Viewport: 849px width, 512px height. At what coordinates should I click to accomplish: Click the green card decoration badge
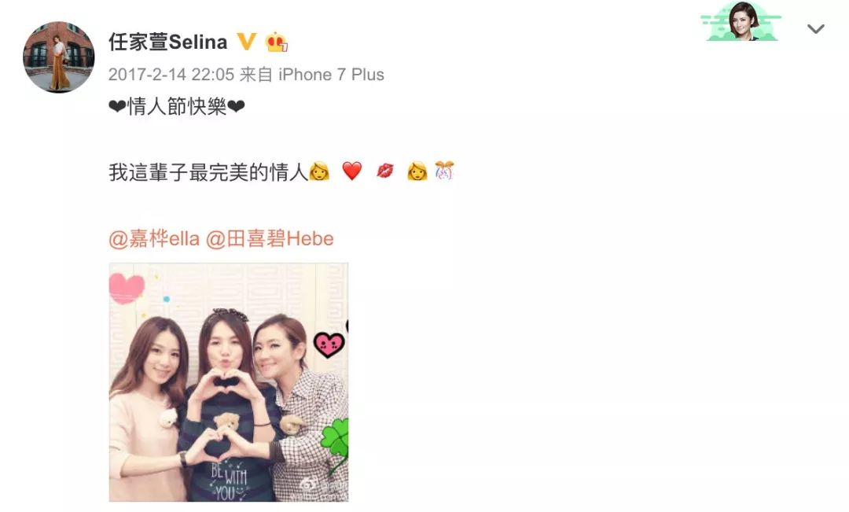click(741, 22)
